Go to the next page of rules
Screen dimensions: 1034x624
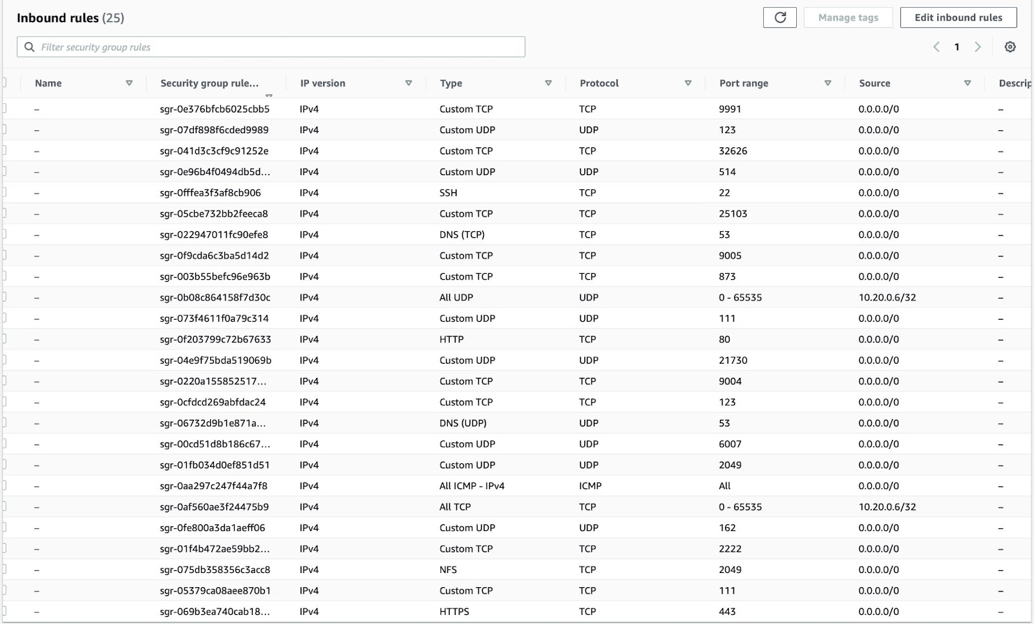pyautogui.click(x=977, y=47)
